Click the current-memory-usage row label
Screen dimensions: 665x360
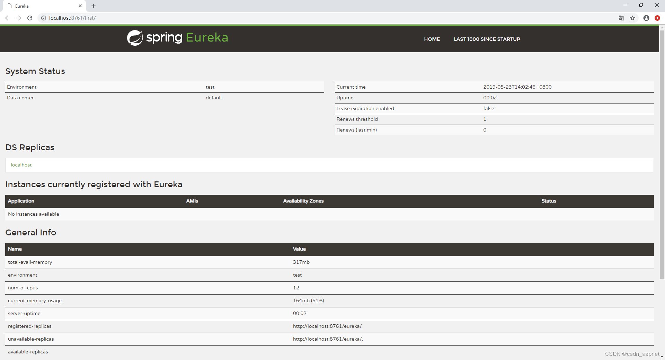(35, 300)
